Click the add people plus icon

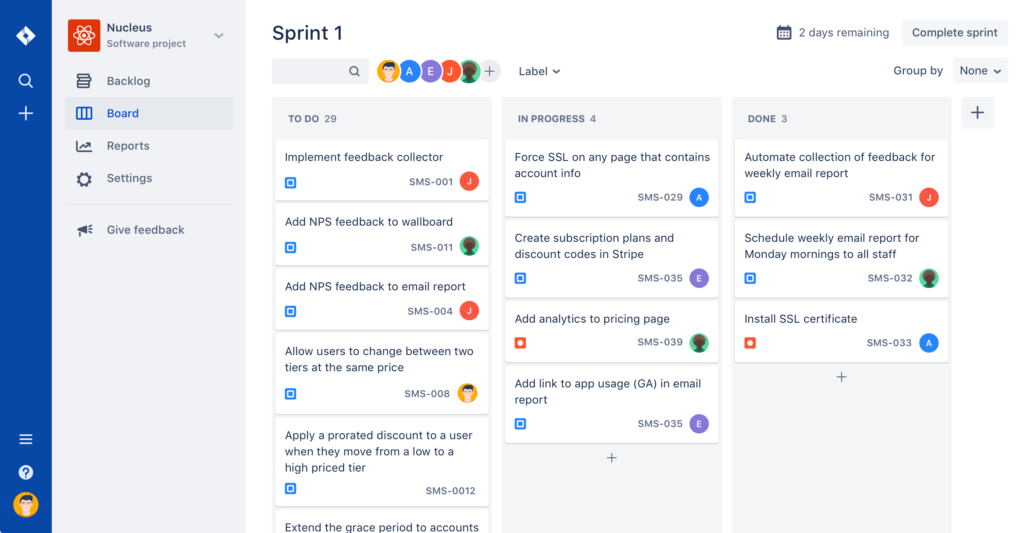coord(490,71)
